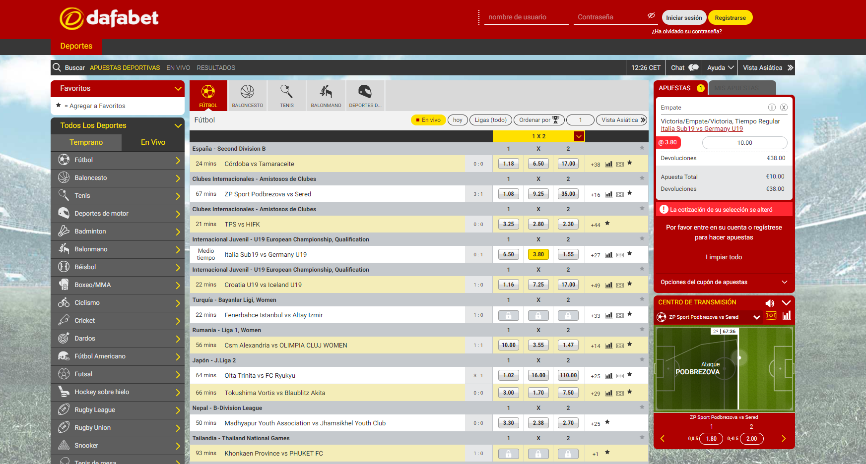Go to previous market in transmission center

click(x=662, y=438)
